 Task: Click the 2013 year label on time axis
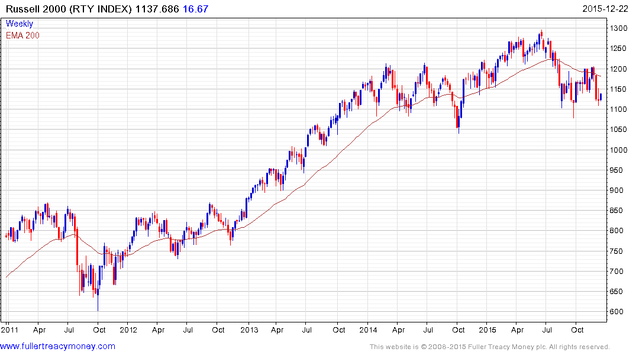click(249, 330)
